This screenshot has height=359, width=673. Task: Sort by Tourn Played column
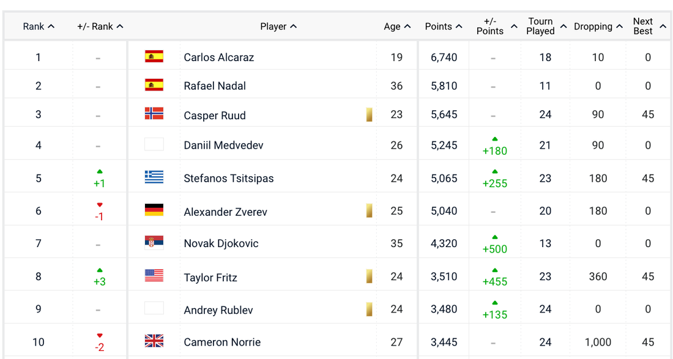546,26
